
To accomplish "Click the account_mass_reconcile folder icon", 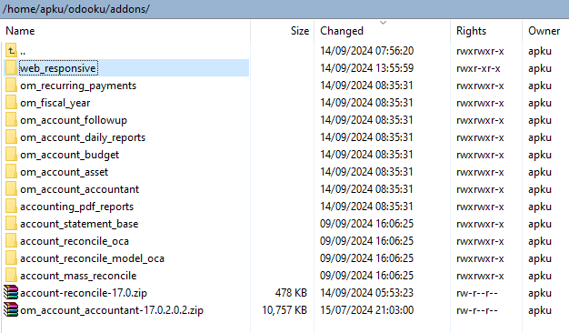I will [11, 276].
